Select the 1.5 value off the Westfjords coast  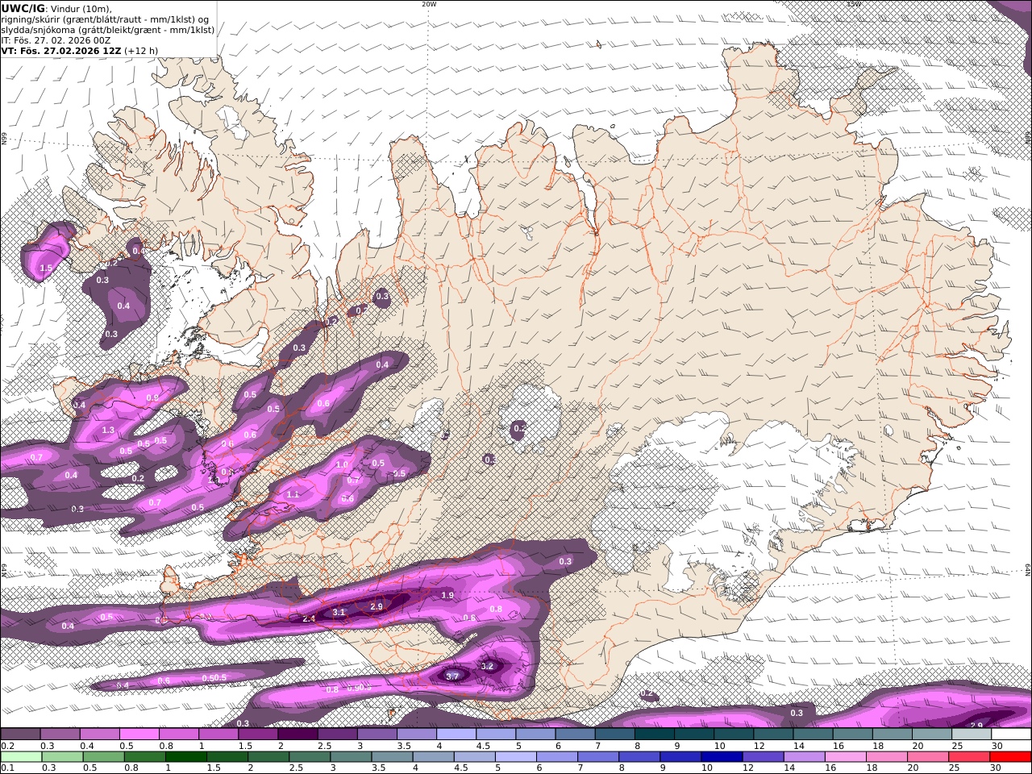tap(46, 268)
